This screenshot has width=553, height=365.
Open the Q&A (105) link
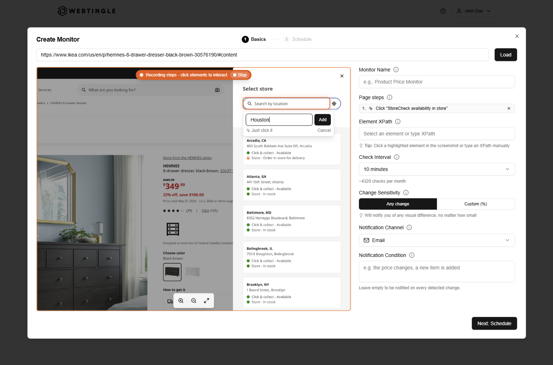(209, 211)
